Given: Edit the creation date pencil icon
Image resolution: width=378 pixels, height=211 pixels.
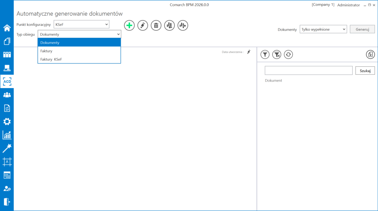Looking at the screenshot, I should point(249,52).
